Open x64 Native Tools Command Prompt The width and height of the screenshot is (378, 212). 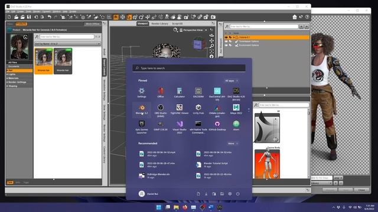(198, 127)
